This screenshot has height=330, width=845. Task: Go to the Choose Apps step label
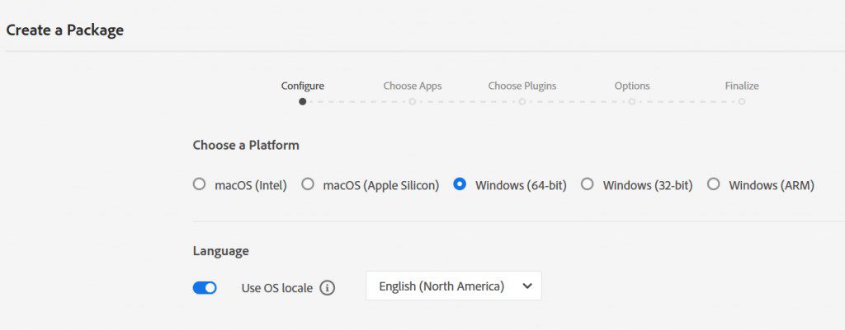[413, 86]
